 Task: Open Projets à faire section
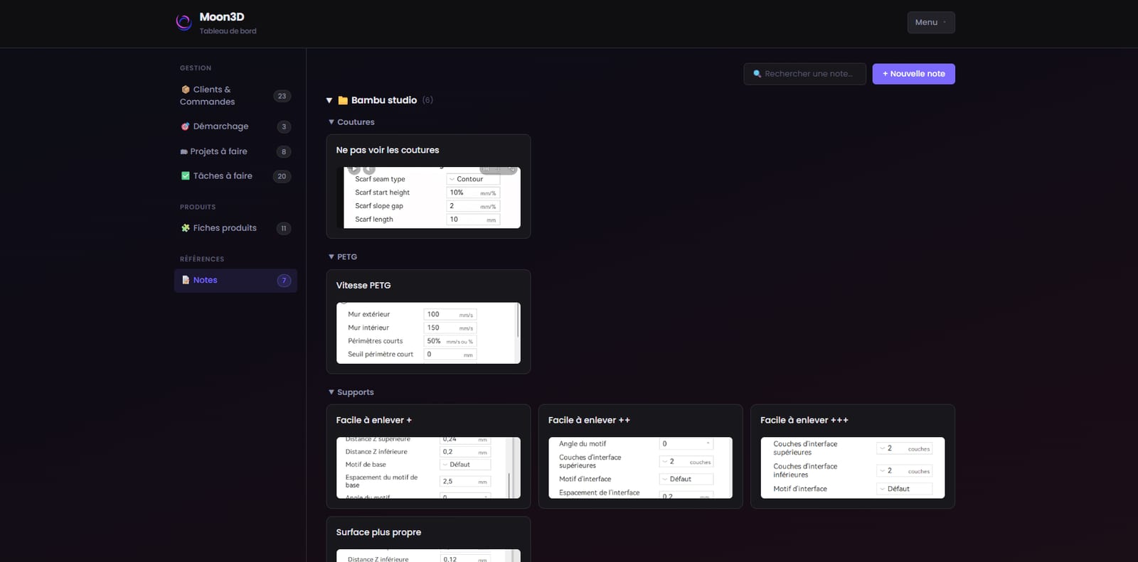pyautogui.click(x=235, y=151)
